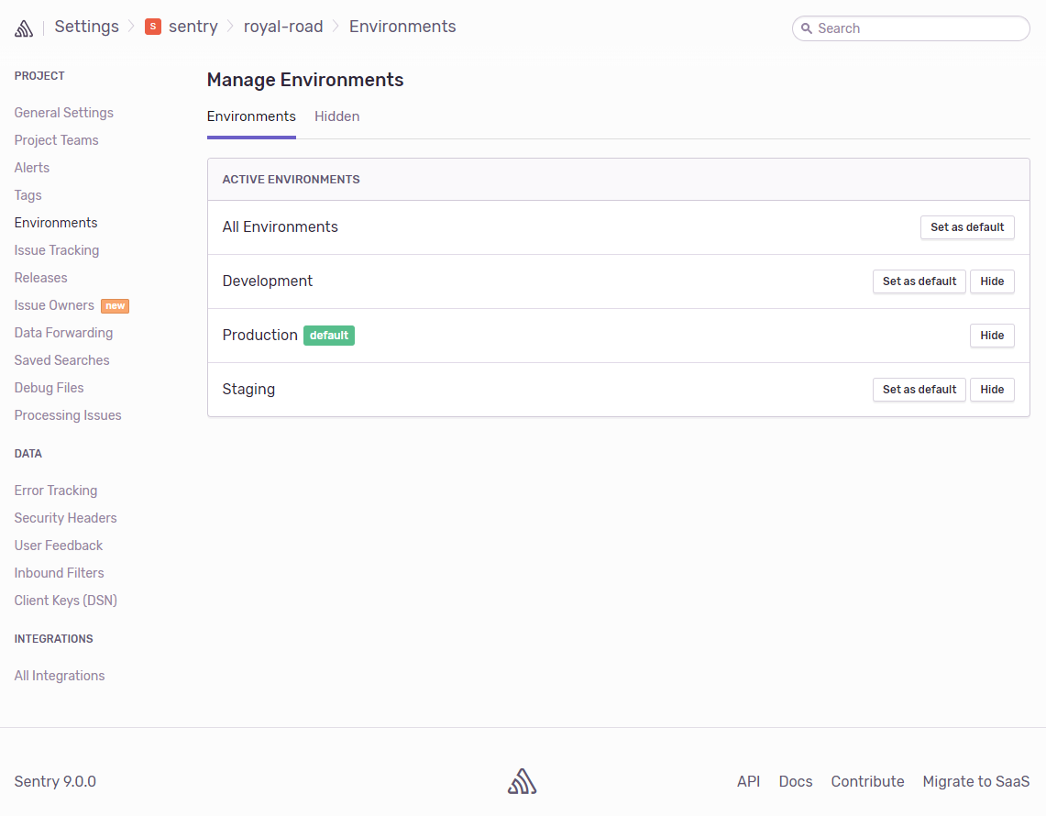Screen dimensions: 1046x816
Task: Click the ACTIVE ENVIRONMENTS panel header
Action: 291,180
